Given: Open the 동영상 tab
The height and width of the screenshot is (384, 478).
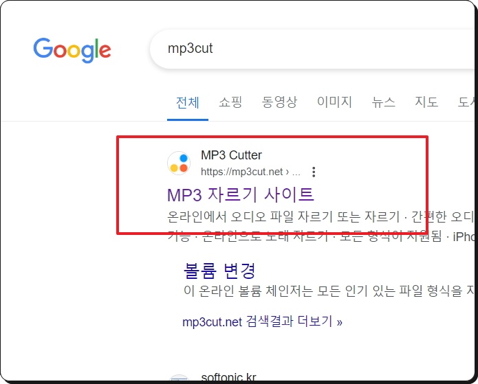Looking at the screenshot, I should point(279,102).
